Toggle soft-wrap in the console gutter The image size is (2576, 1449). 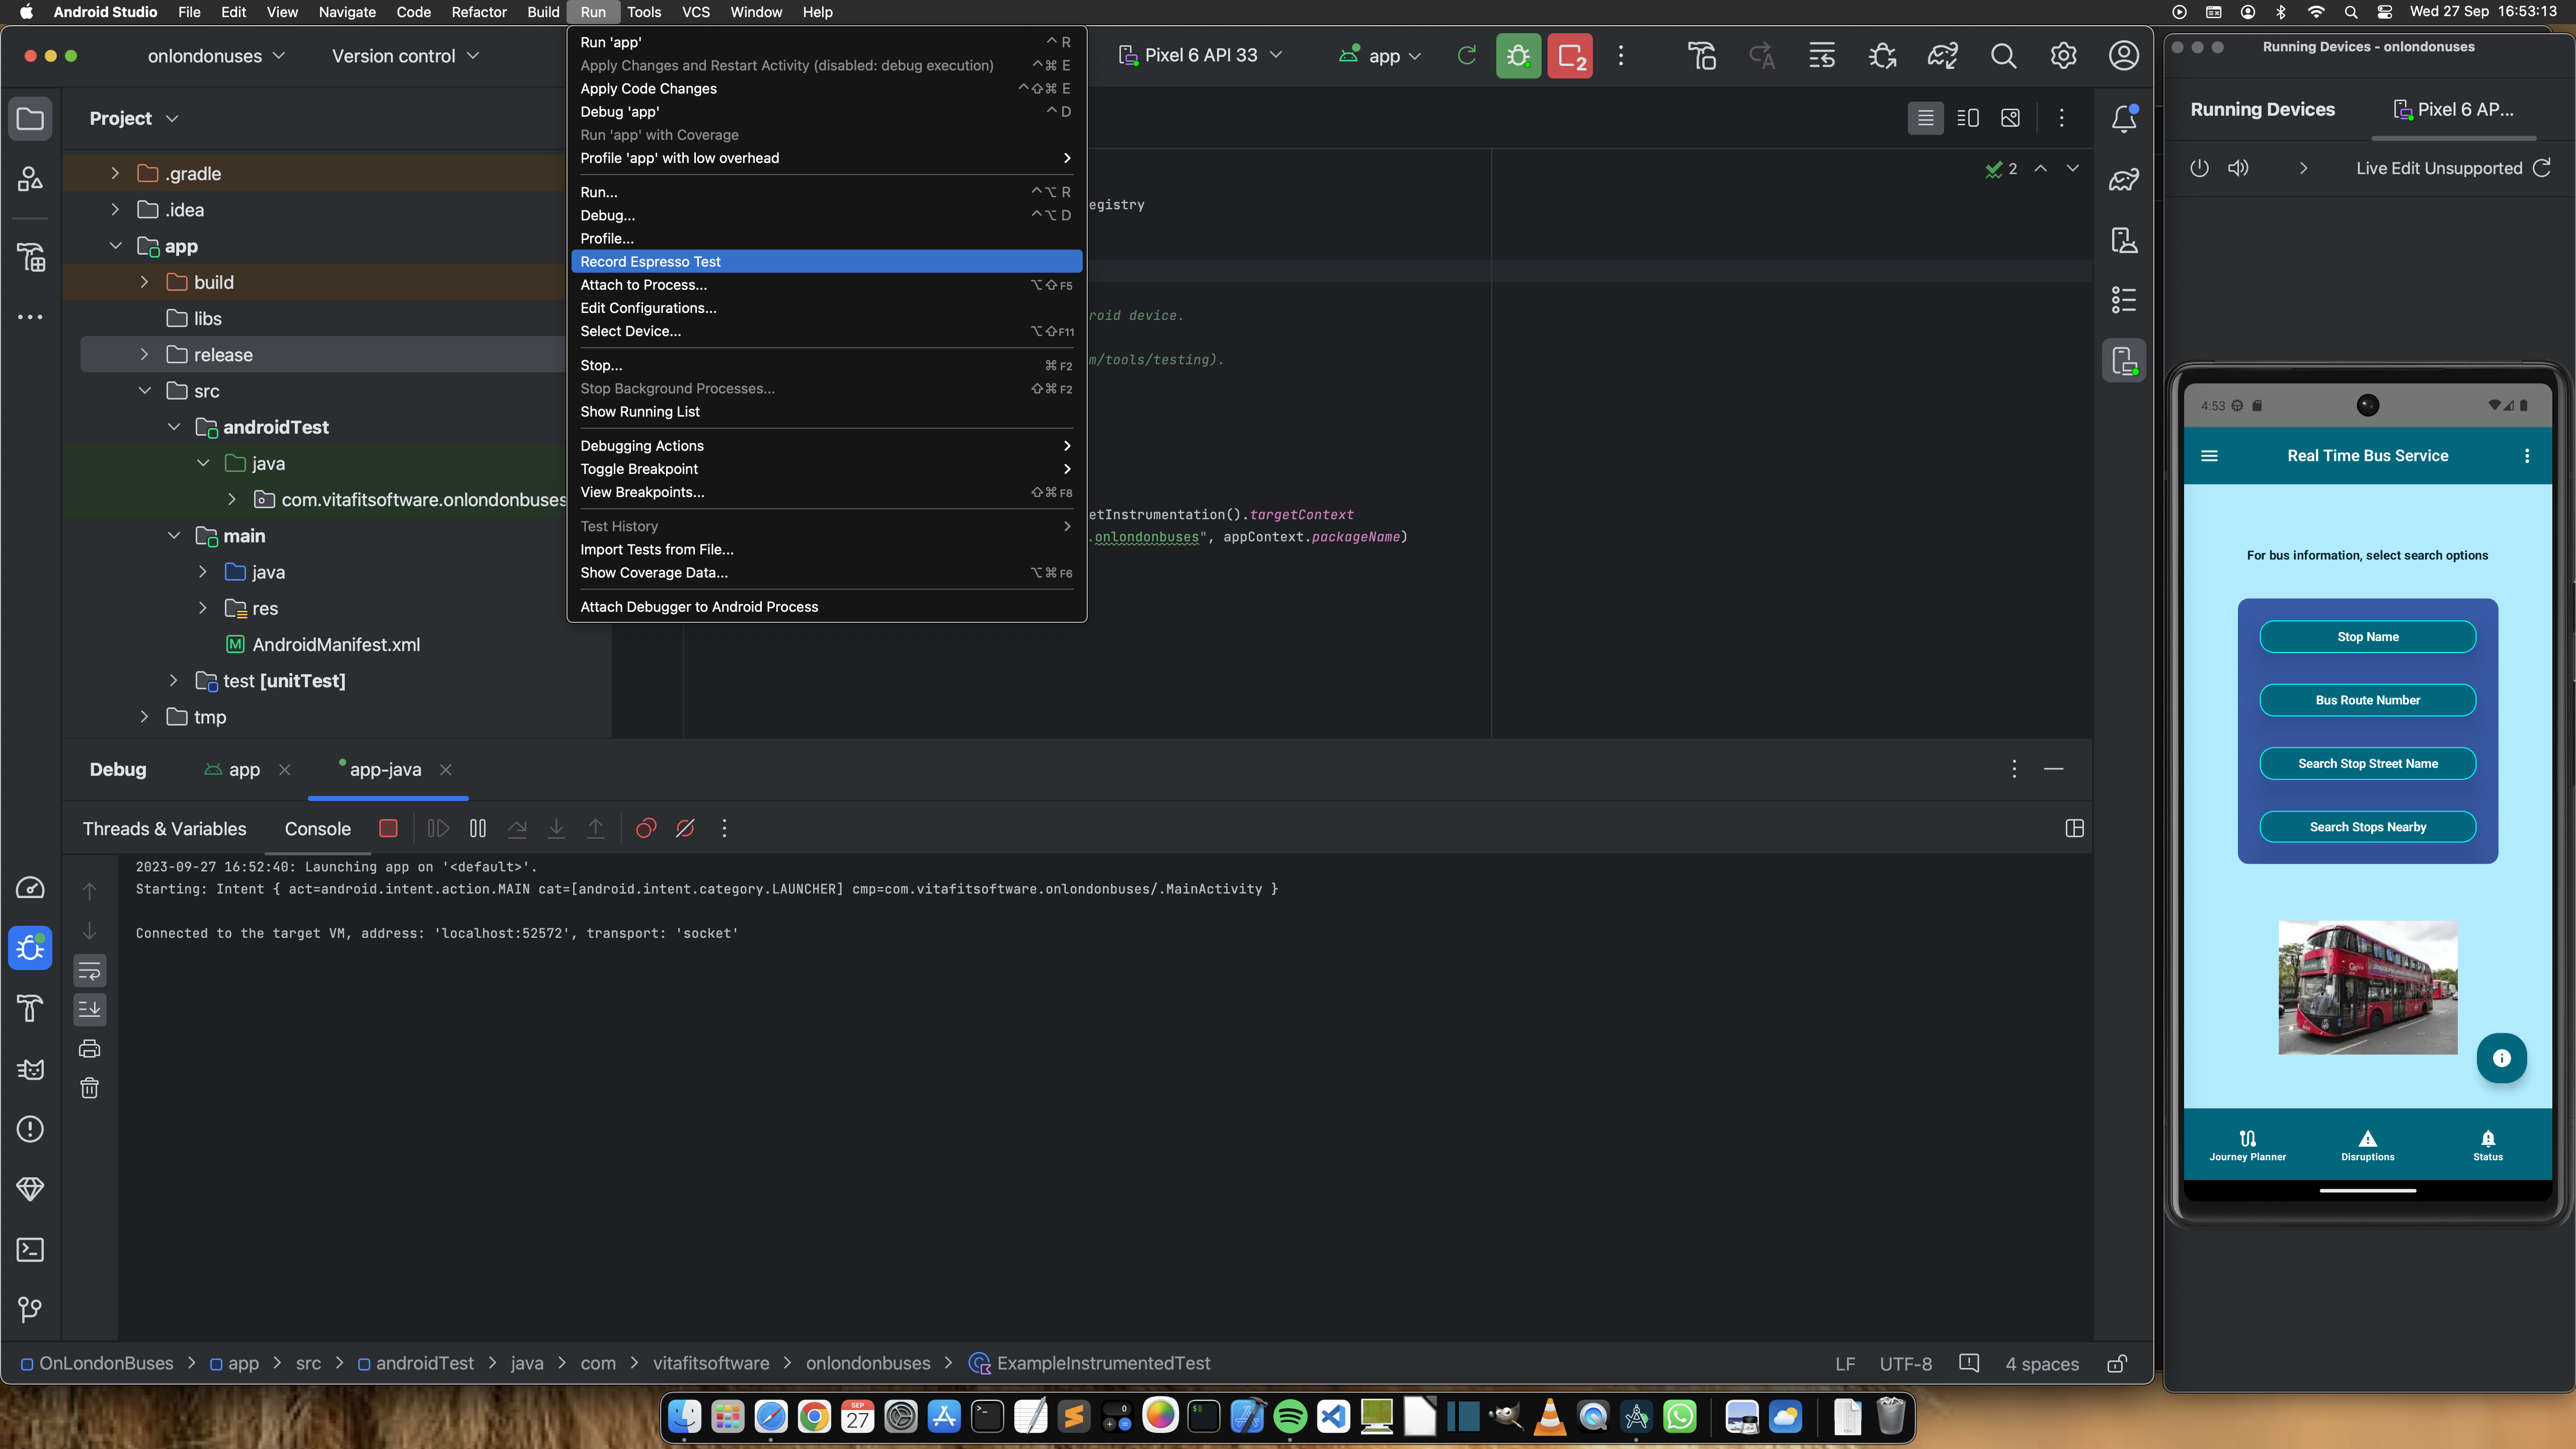click(90, 971)
